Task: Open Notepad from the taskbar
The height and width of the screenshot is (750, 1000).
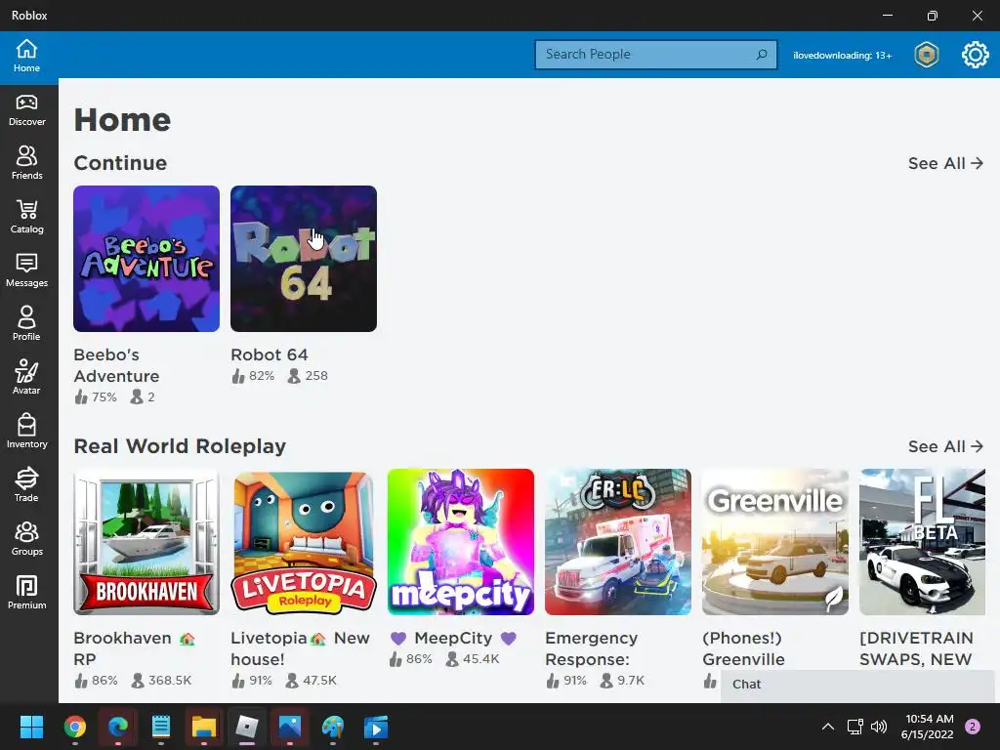Action: pyautogui.click(x=161, y=727)
